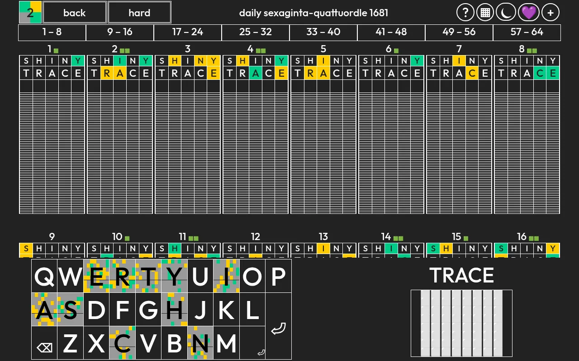Click the TRACE last guess label
Viewport: 579px width, 361px height.
(x=461, y=275)
